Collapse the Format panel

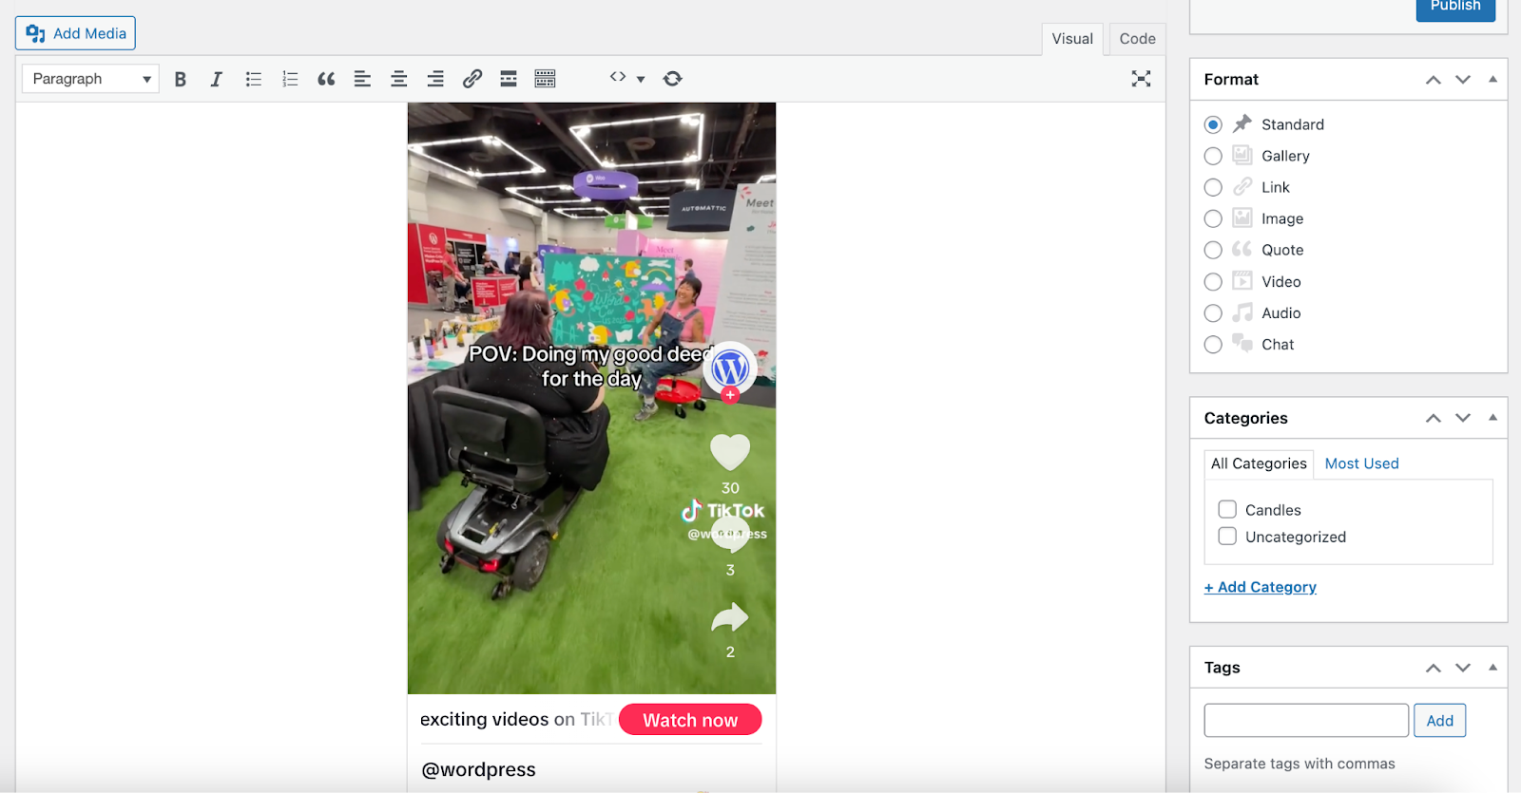(x=1492, y=80)
